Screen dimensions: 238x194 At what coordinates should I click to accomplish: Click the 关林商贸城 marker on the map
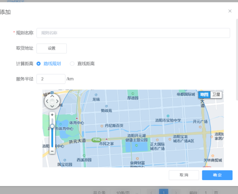pyautogui.click(x=213, y=156)
